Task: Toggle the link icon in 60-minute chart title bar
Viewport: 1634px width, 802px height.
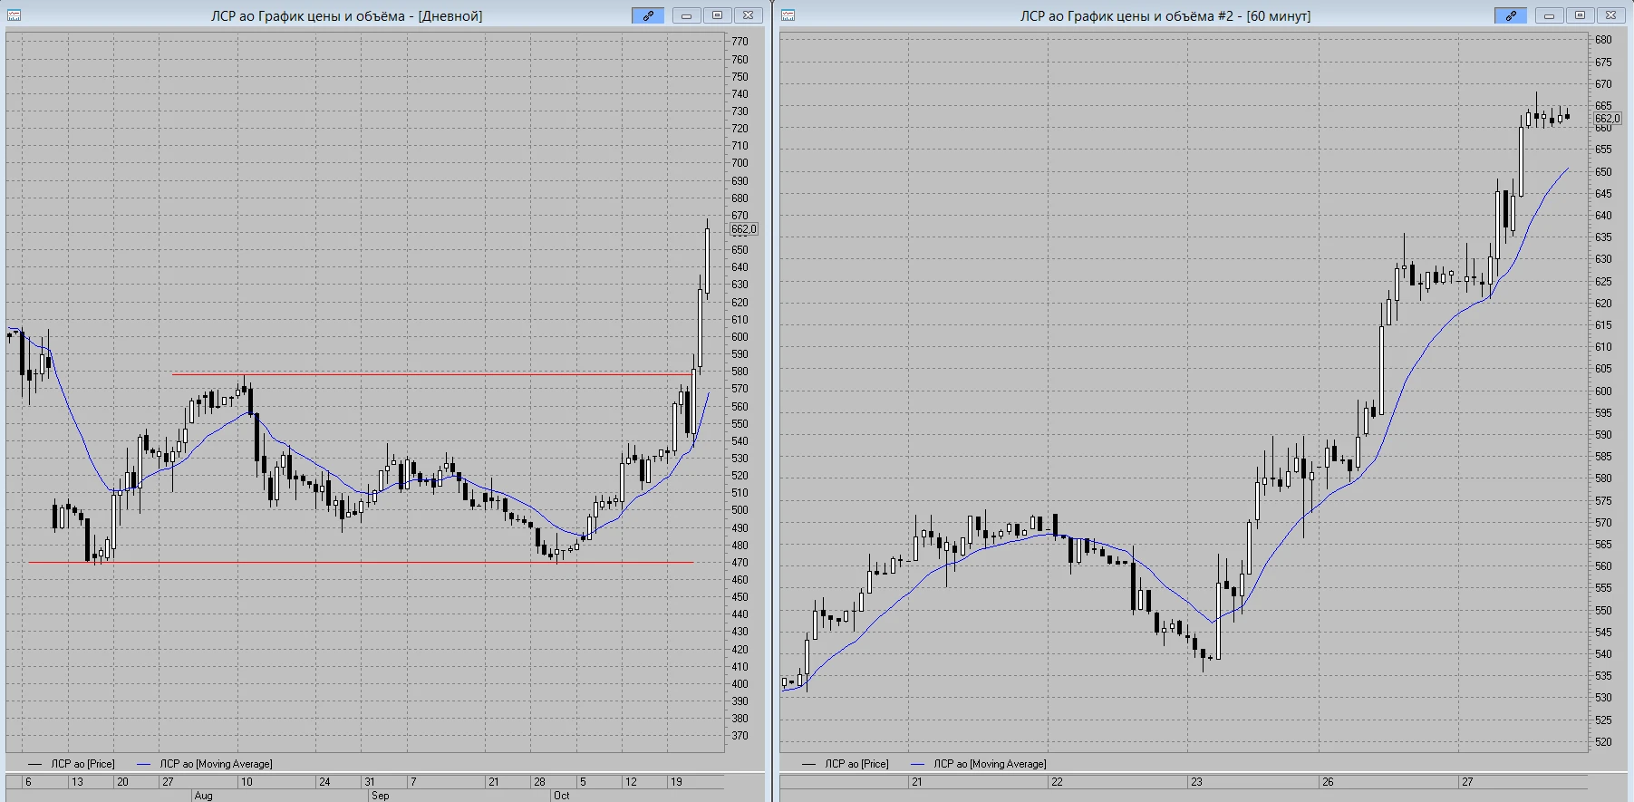Action: coord(1511,15)
